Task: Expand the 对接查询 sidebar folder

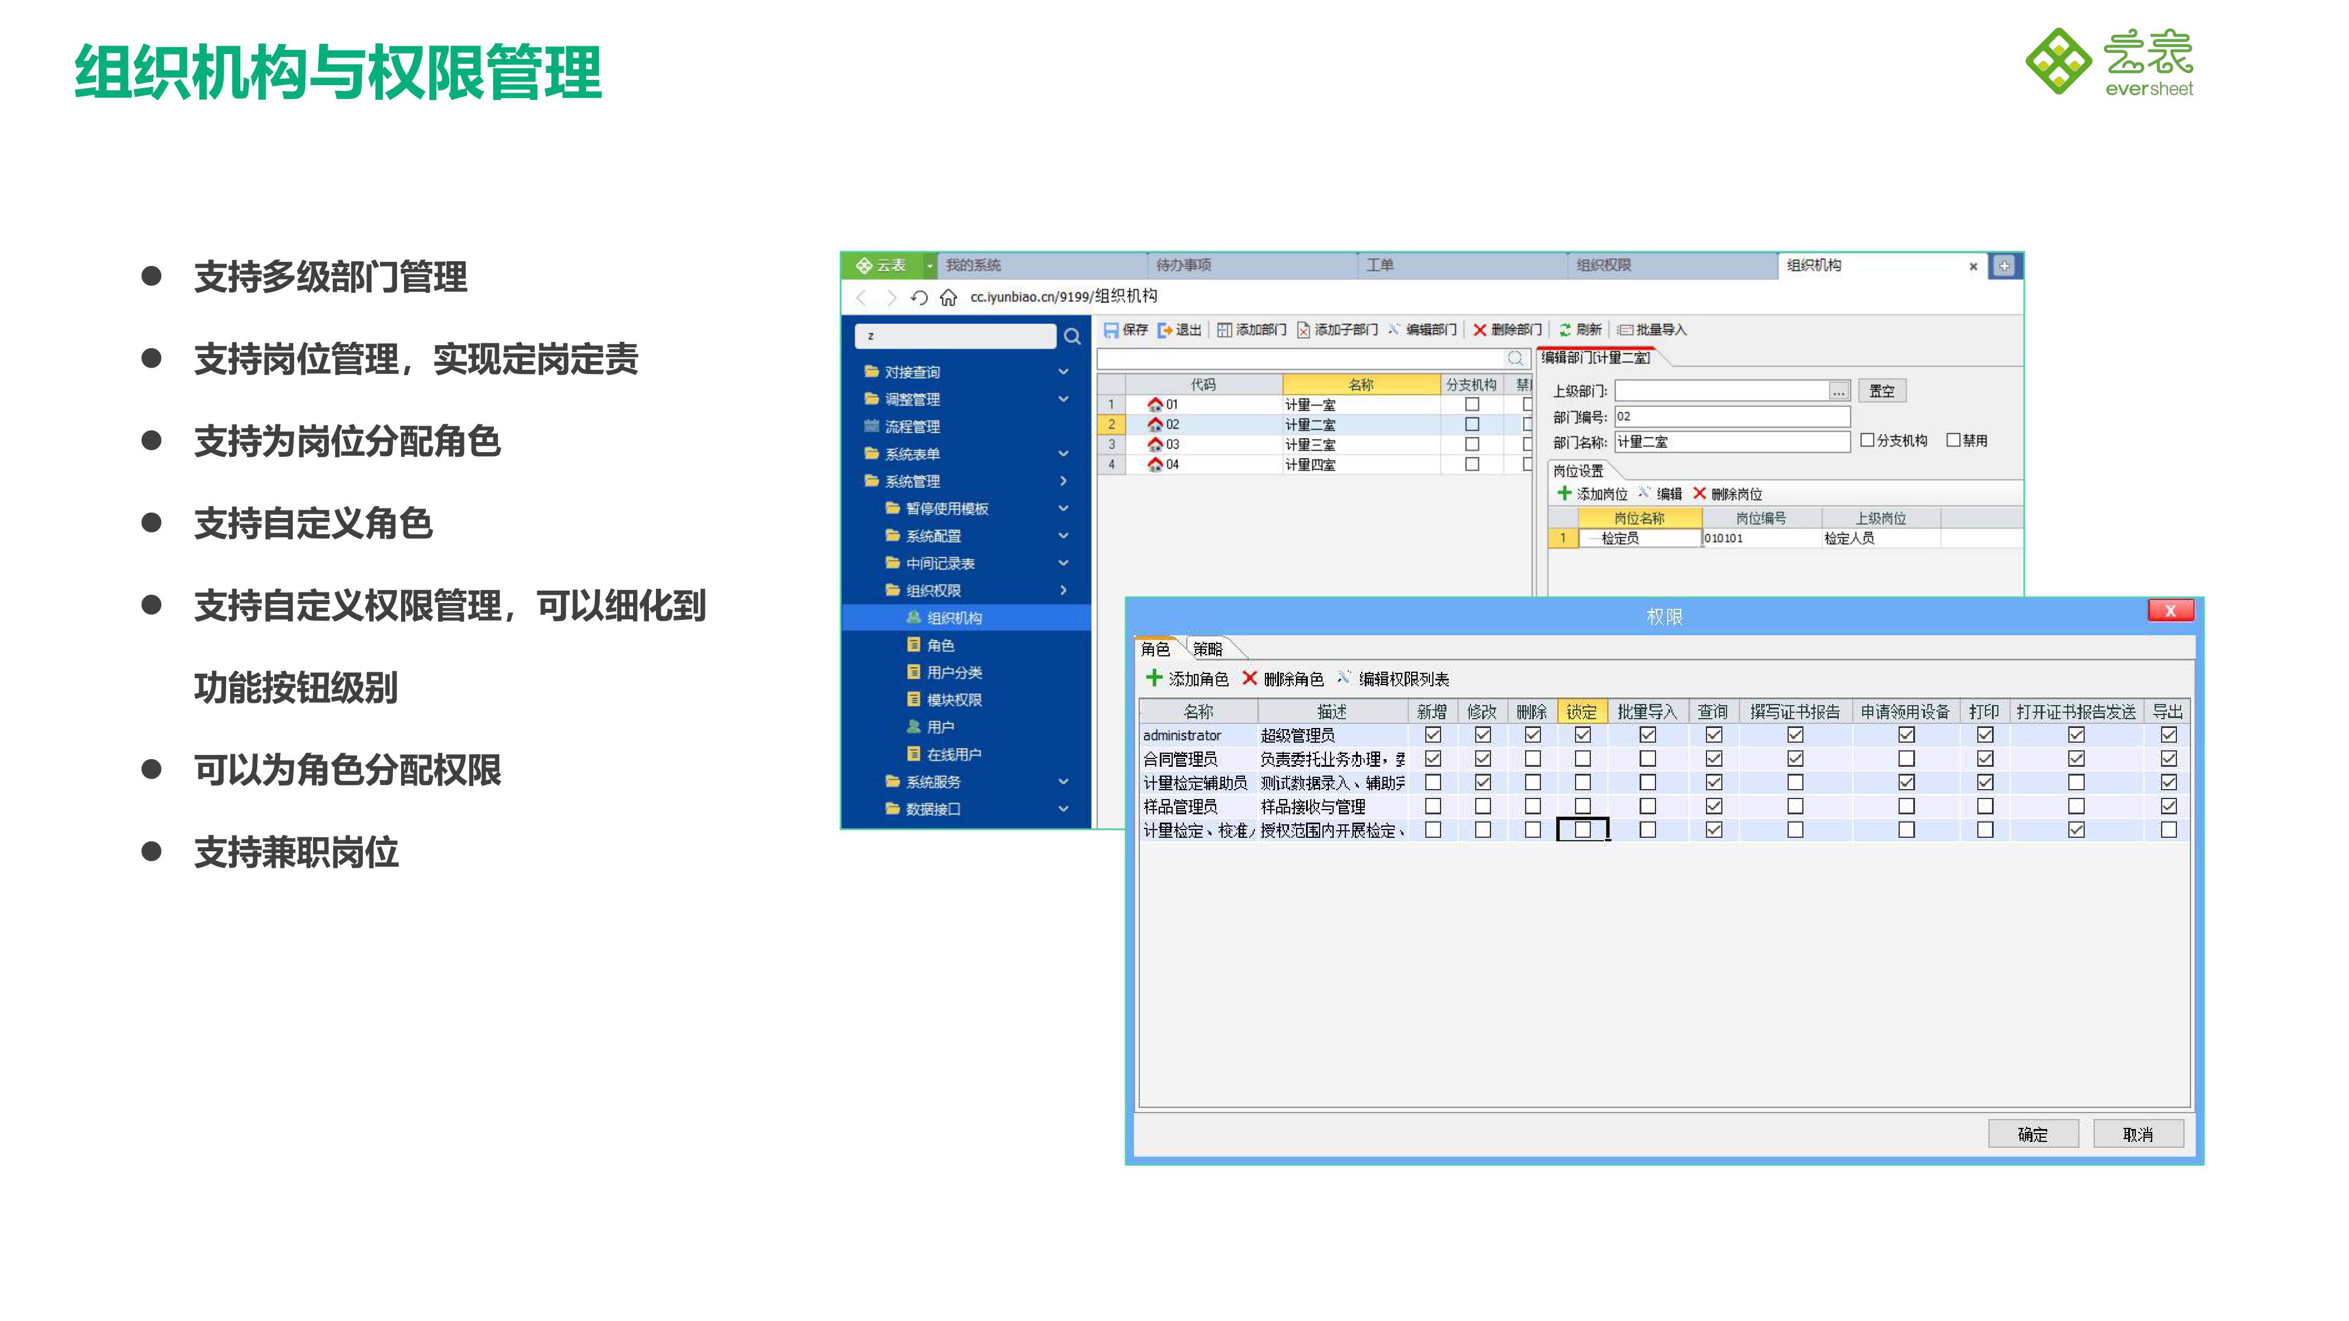Action: pyautogui.click(x=1064, y=372)
